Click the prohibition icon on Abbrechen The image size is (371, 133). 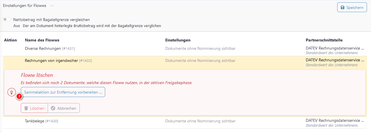53,108
